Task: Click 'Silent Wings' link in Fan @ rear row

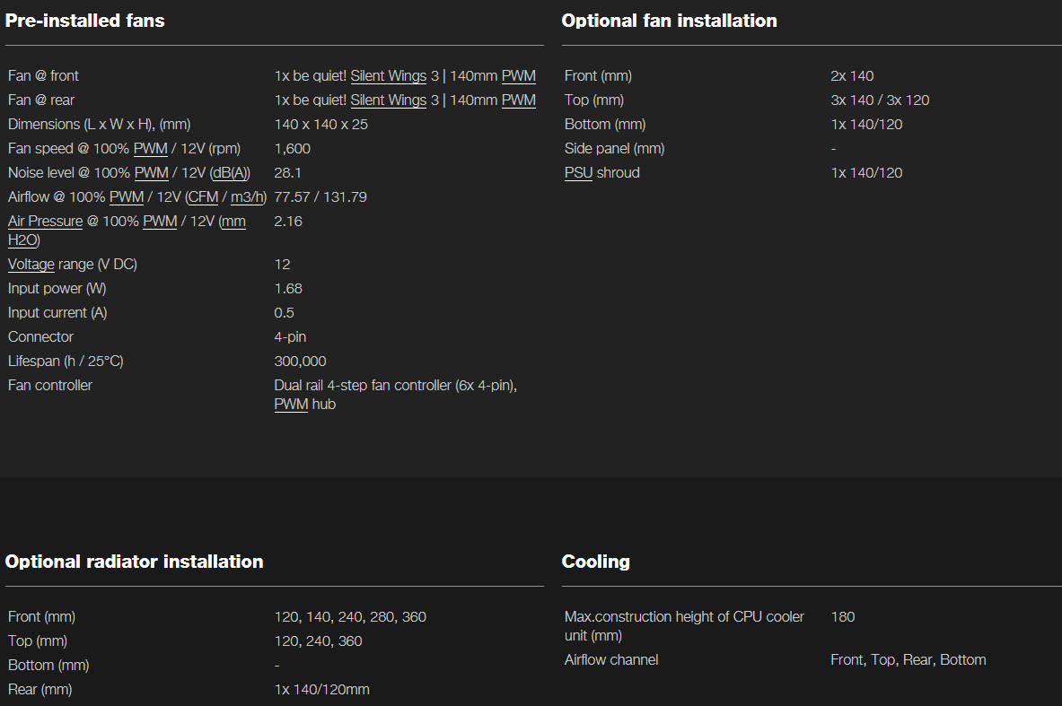Action: 388,100
